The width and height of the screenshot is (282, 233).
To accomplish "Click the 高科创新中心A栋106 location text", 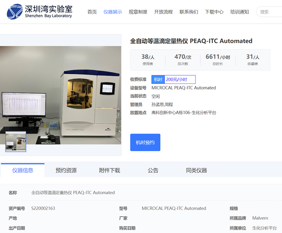I will coord(184,113).
